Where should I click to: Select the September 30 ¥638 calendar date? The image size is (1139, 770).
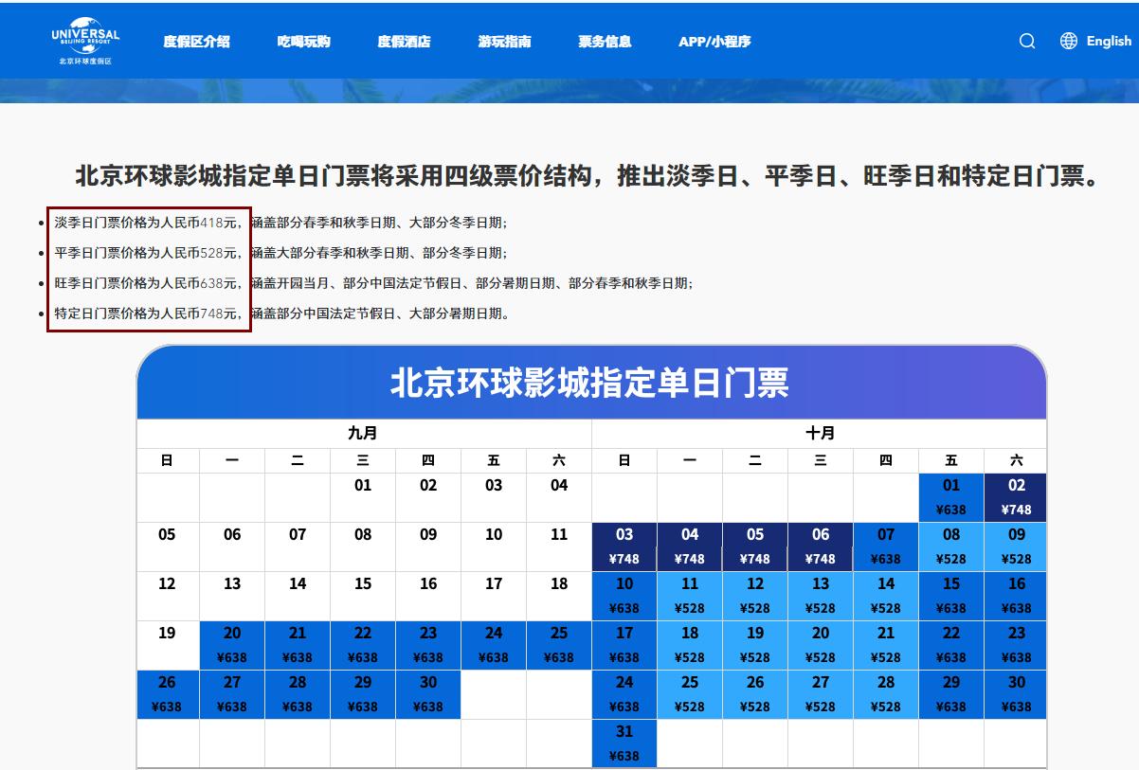428,692
